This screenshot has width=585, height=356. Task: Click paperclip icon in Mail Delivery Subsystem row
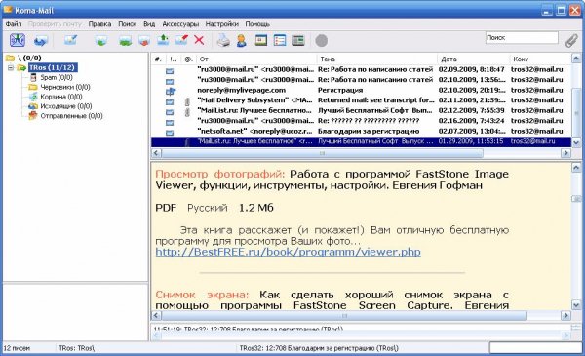[187, 101]
